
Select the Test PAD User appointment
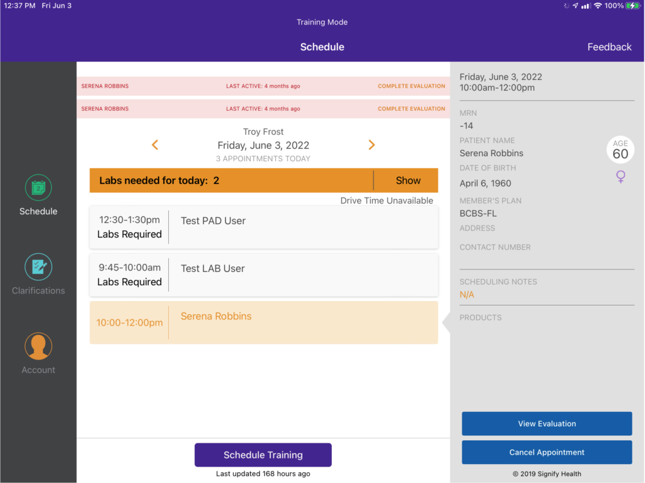tap(263, 227)
